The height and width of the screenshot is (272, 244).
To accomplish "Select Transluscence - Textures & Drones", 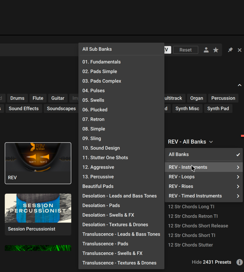I will pyautogui.click(x=121, y=263).
